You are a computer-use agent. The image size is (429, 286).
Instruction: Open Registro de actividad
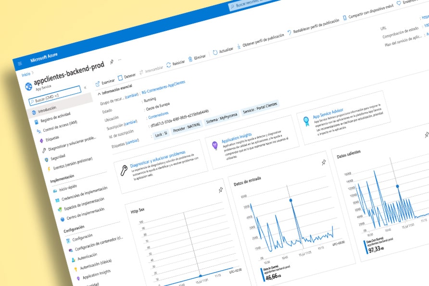click(55, 117)
